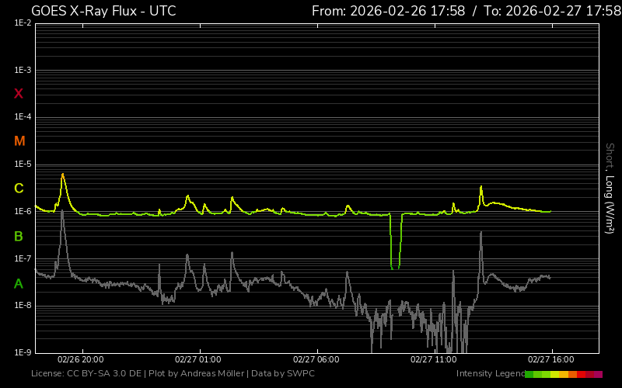
Task: Click the '02/27 06:00' time axis label
Action: (x=316, y=359)
